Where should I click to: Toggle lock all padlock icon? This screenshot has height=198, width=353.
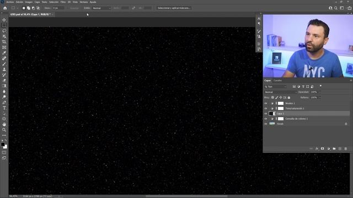289,98
